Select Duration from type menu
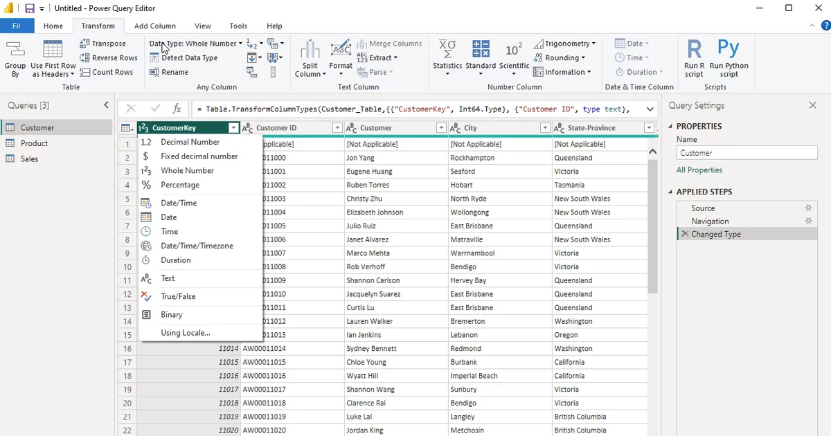 200,260
